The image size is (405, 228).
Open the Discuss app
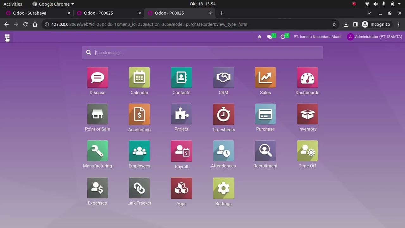click(97, 81)
